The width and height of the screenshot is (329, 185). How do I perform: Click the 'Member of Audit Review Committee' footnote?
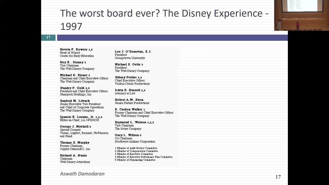[136, 148]
